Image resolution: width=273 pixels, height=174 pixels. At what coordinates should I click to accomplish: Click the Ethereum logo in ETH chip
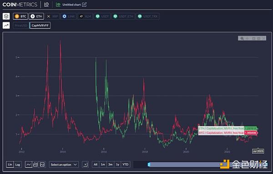coord(33,16)
